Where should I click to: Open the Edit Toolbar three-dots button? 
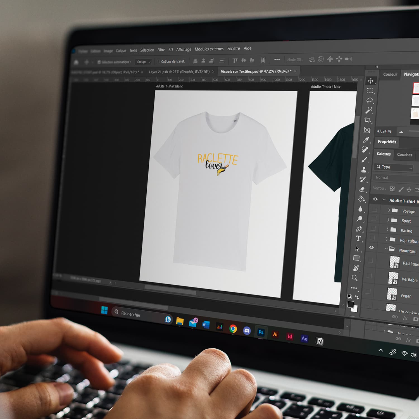coord(354,288)
